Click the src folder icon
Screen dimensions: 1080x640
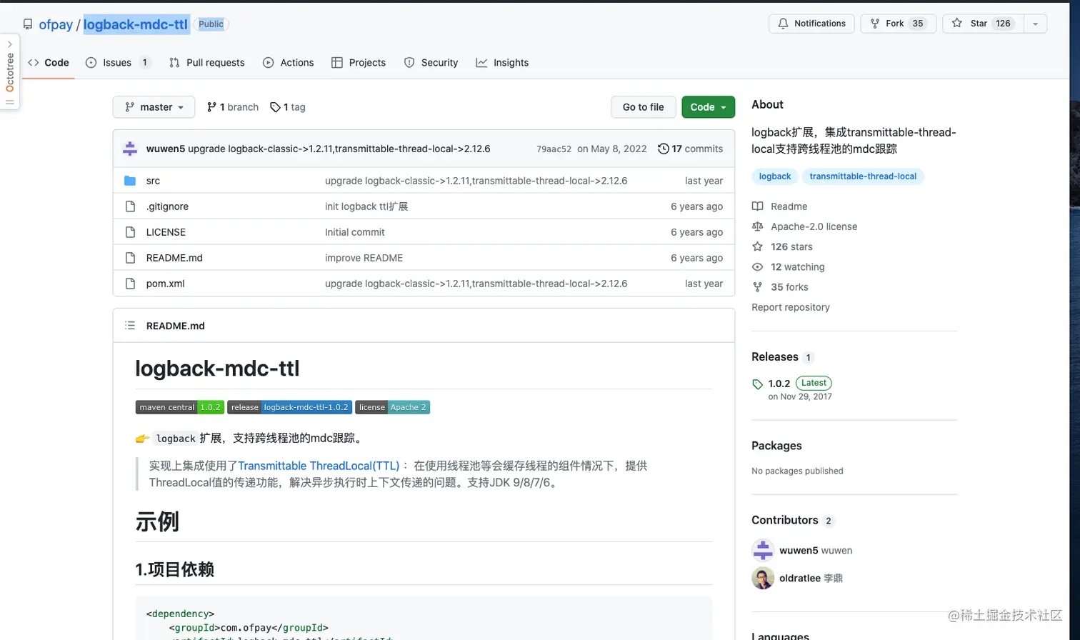(x=130, y=181)
